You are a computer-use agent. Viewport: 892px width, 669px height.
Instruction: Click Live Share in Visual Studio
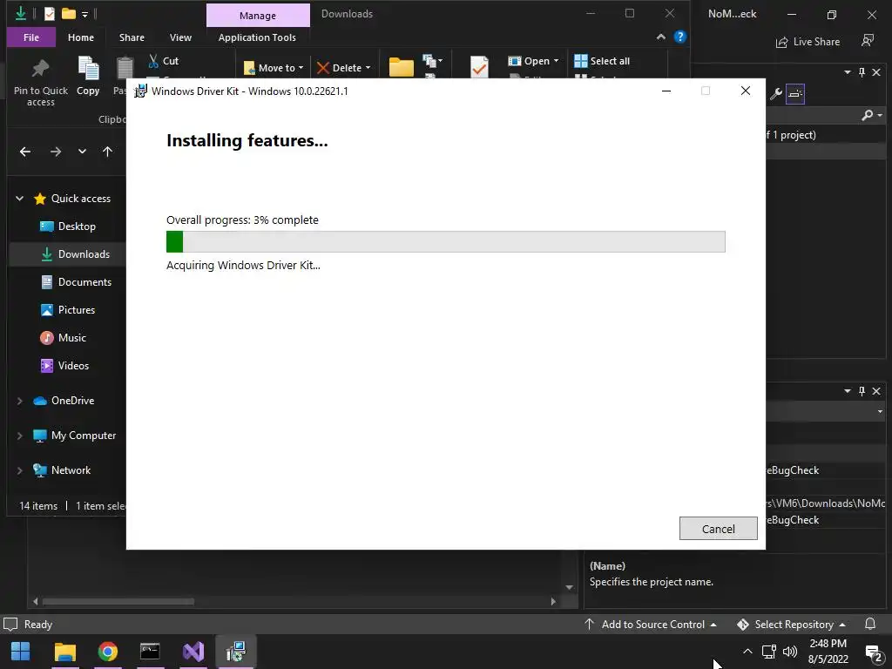point(808,42)
